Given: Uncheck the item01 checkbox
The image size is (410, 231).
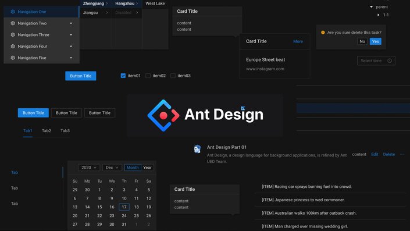Looking at the screenshot, I should (x=123, y=76).
